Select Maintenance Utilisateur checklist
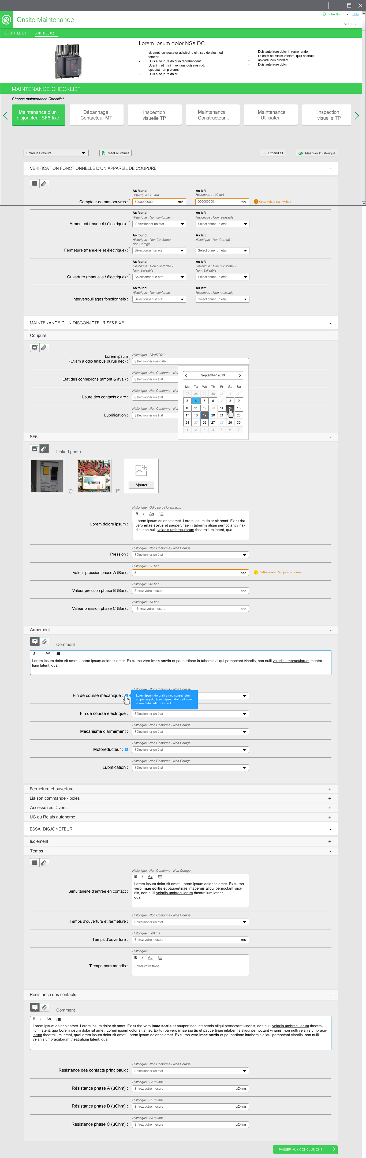Screen dimensions: 366x1158 click(271, 115)
